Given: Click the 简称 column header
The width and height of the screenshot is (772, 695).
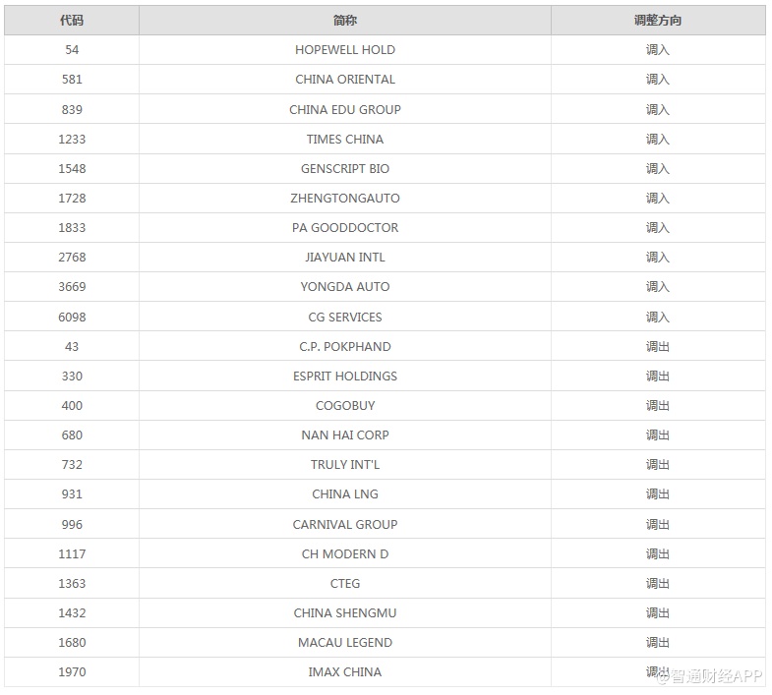Looking at the screenshot, I should coord(345,20).
